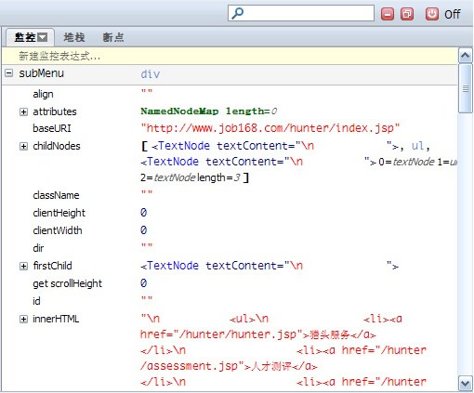
Task: Expand the innerHTML property
Action: coord(23,319)
